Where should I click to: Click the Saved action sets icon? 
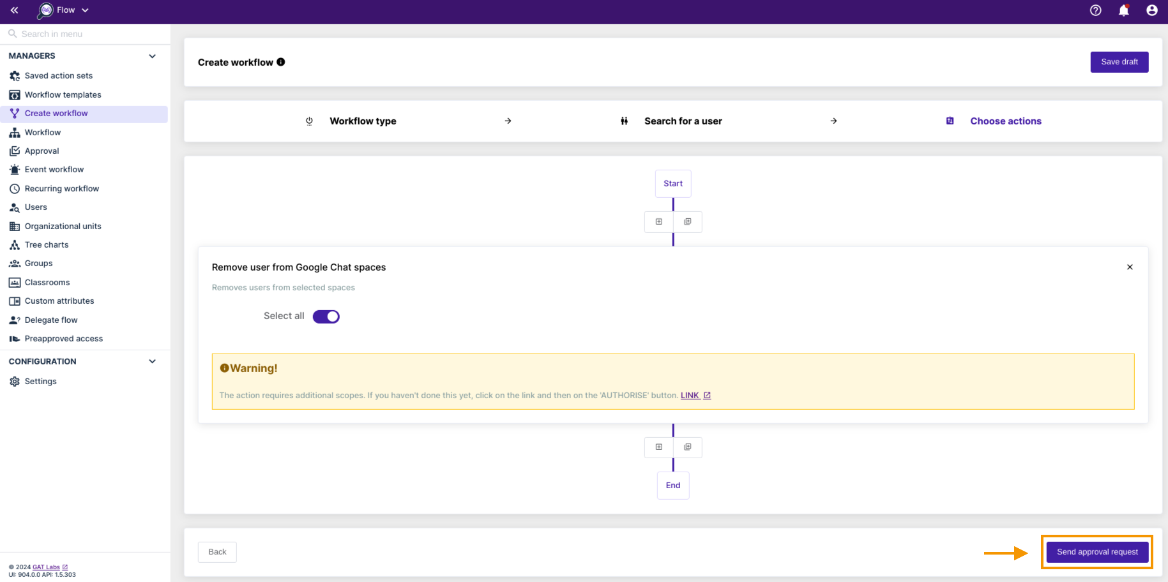tap(15, 76)
